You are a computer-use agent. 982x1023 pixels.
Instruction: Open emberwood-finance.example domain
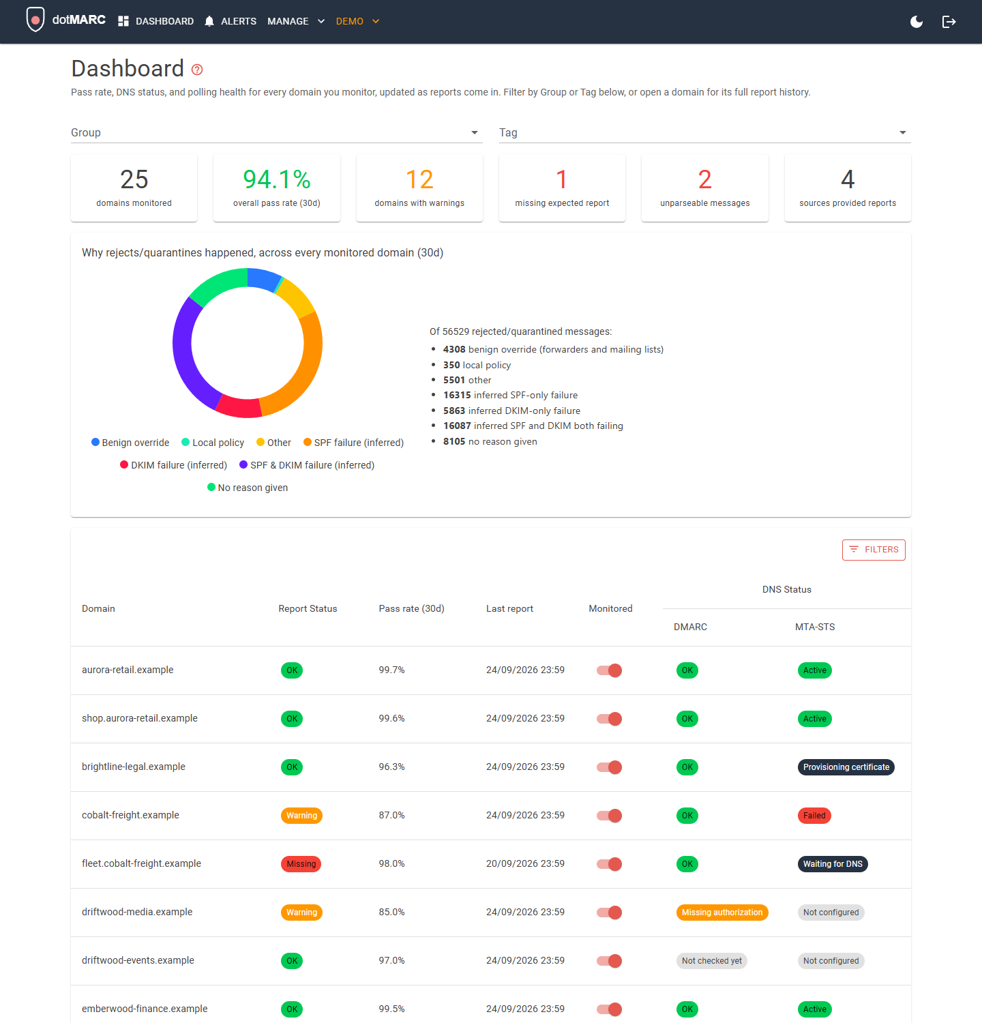(145, 1009)
